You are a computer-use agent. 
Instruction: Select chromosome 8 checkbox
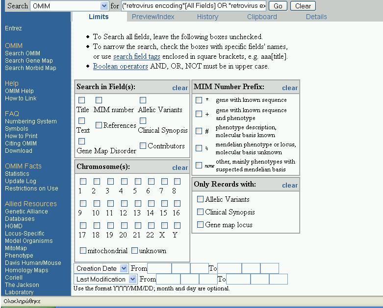(x=178, y=181)
